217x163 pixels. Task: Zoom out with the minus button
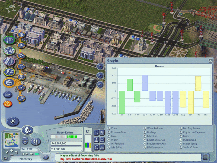coord(12,155)
